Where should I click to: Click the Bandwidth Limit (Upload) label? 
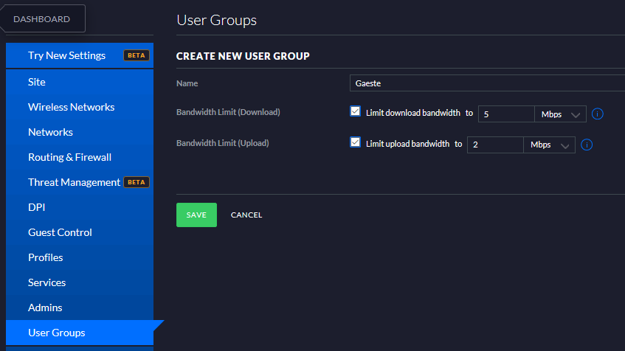(x=222, y=143)
